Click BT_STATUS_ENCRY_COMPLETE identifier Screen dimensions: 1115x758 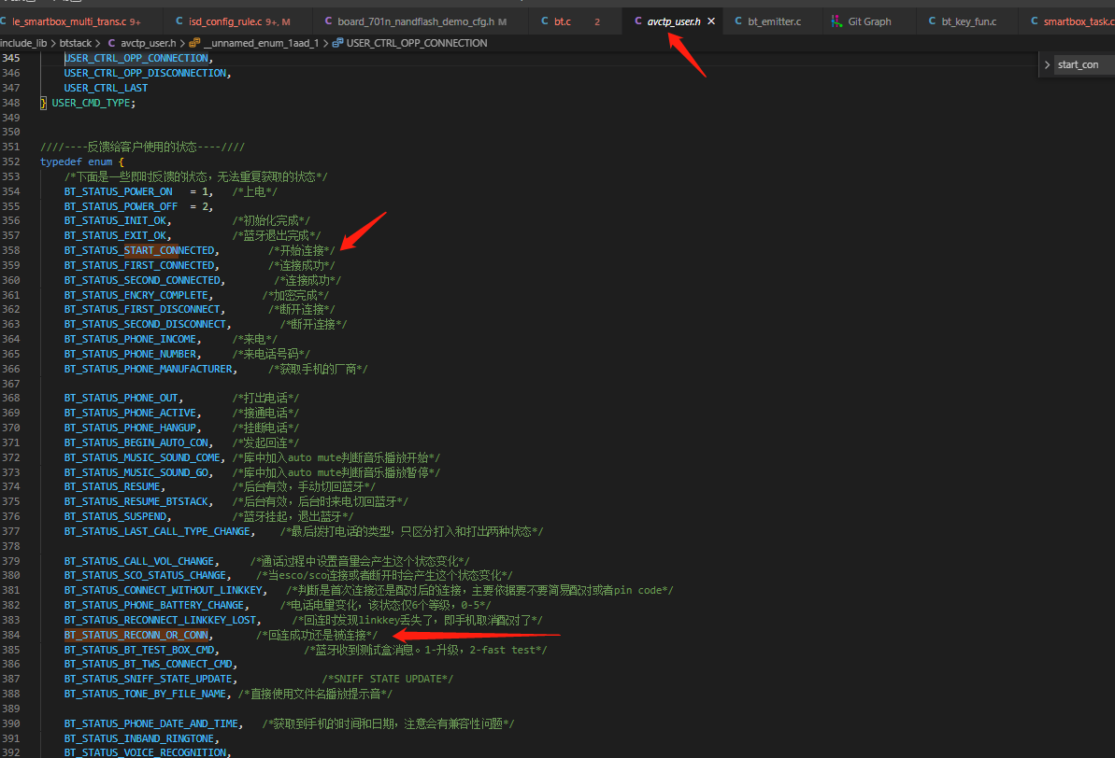pyautogui.click(x=136, y=296)
